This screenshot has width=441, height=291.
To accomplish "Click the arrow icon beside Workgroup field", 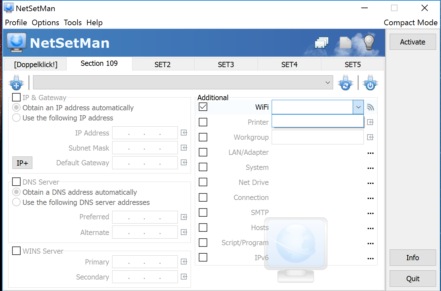I will (370, 137).
